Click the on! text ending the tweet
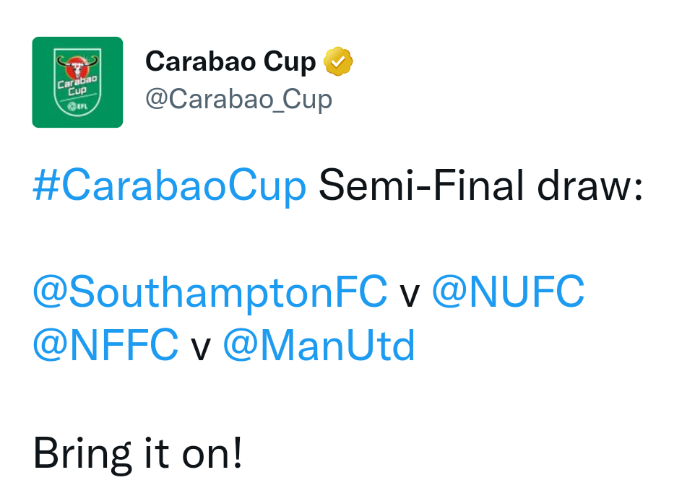695x493 pixels. 212,453
